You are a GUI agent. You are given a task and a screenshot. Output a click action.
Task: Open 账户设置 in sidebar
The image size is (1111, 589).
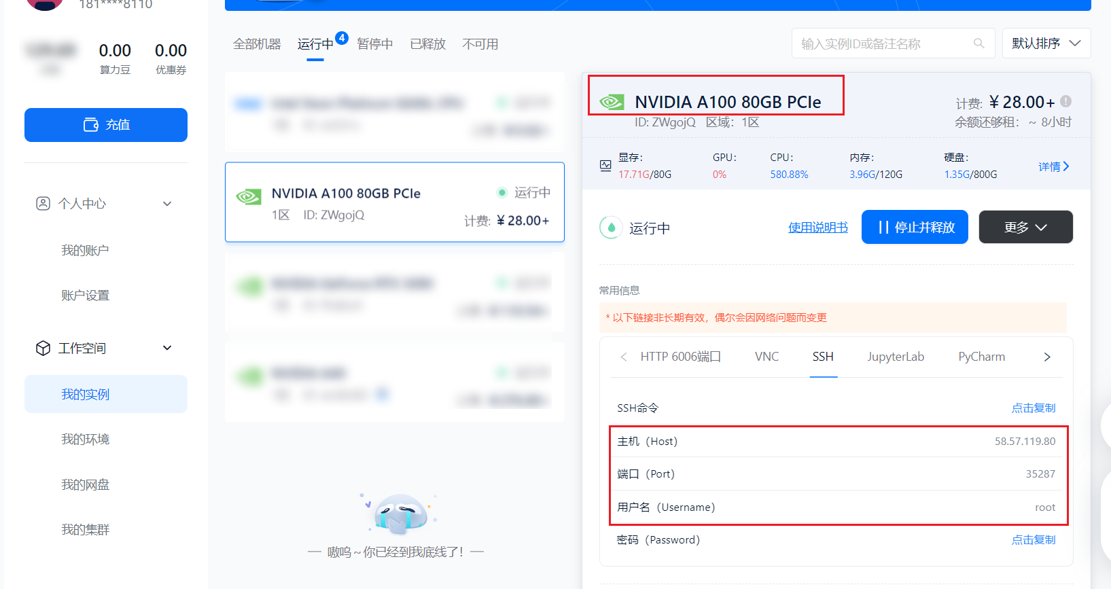85,296
